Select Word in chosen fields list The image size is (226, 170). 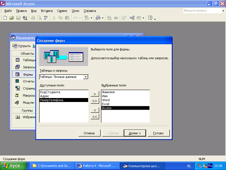pos(125,100)
